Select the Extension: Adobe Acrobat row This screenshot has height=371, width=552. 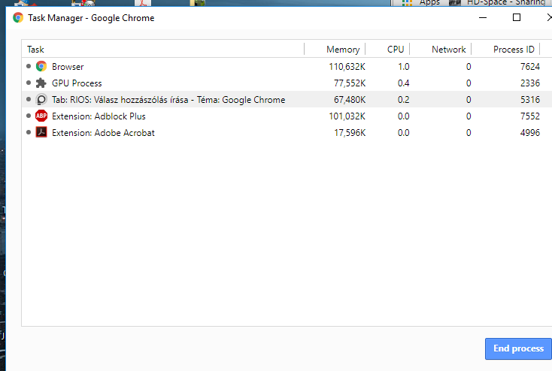tap(287, 133)
